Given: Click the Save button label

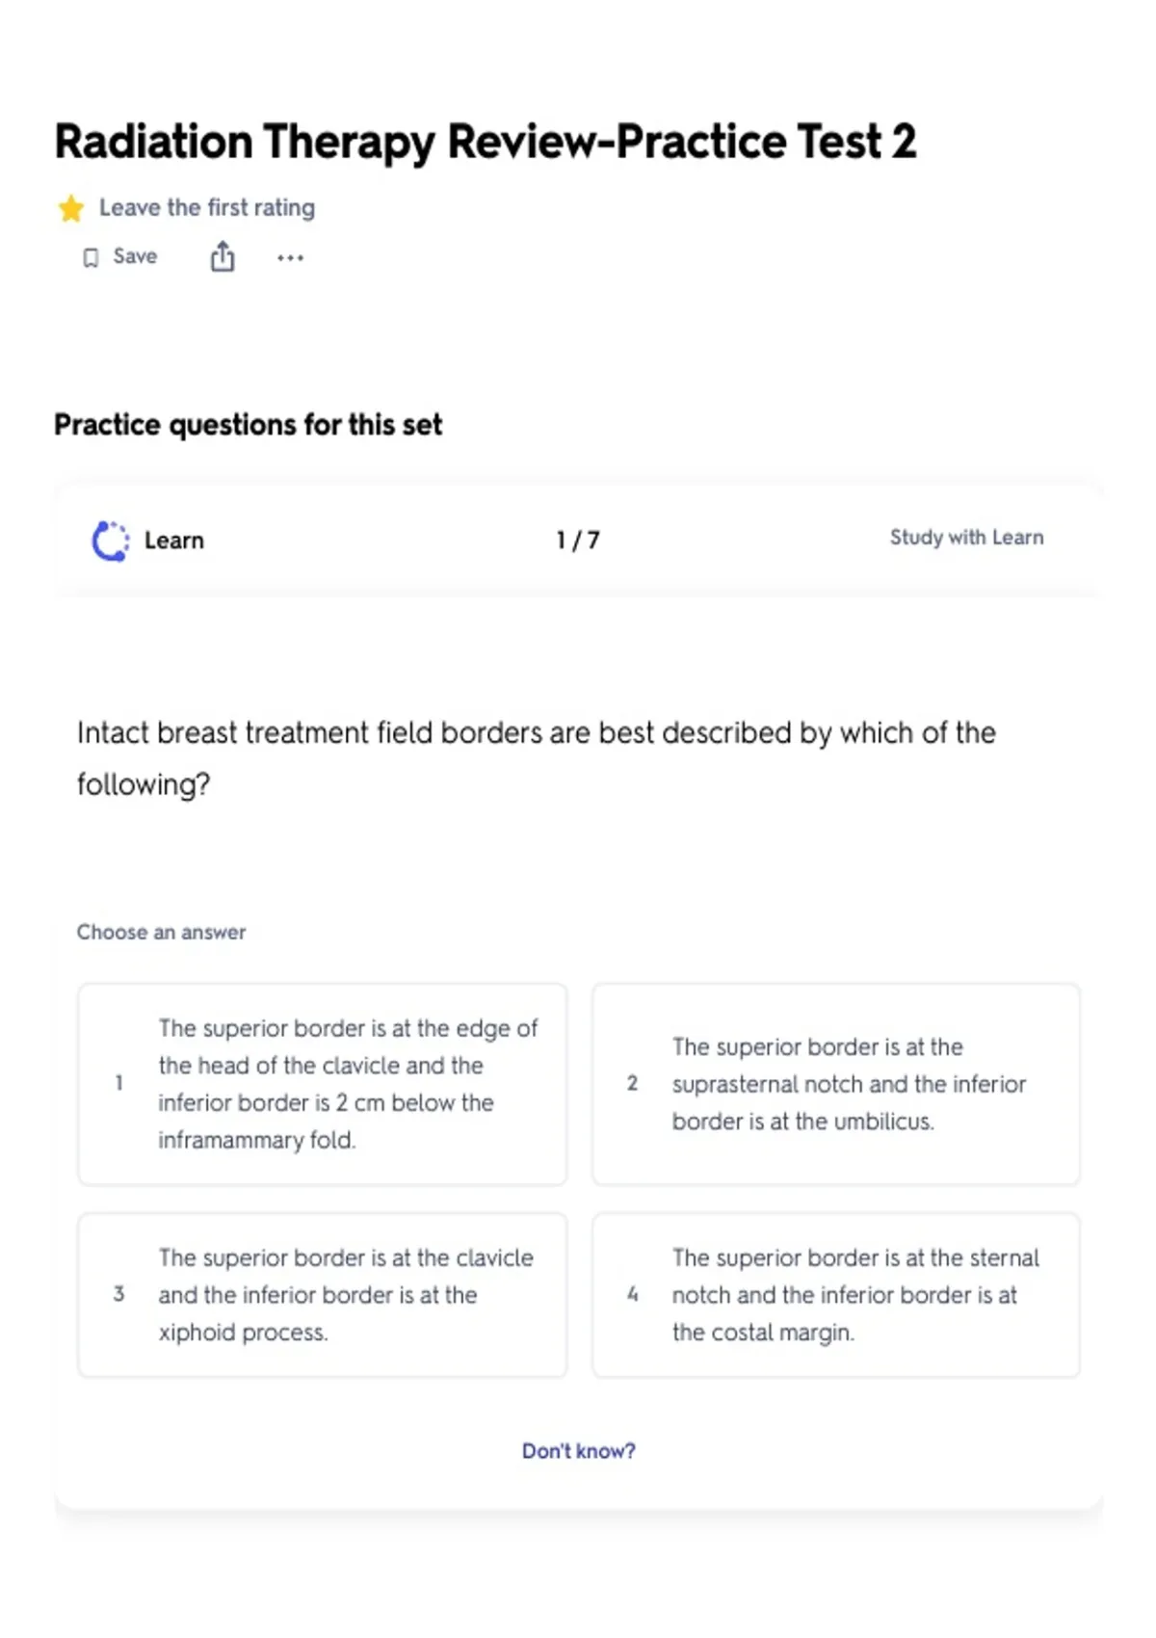Looking at the screenshot, I should tap(135, 256).
